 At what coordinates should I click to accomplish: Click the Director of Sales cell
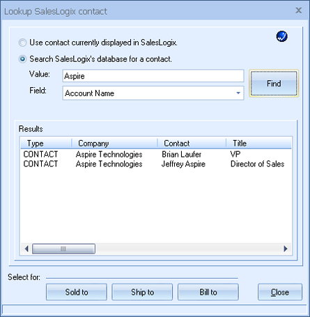click(257, 164)
